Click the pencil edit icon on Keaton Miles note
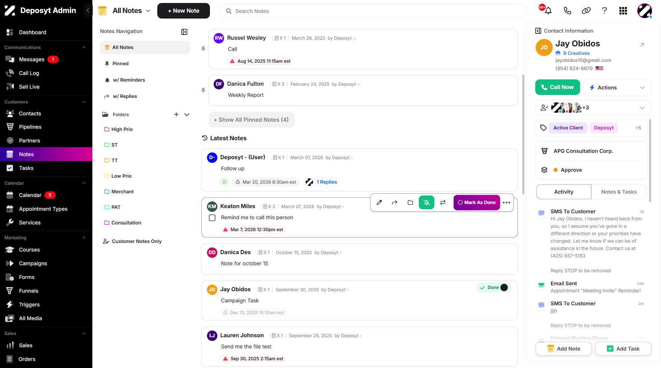This screenshot has height=368, width=661. coord(379,203)
